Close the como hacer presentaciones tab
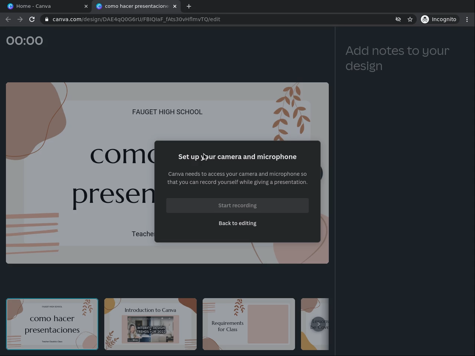 coord(175,6)
